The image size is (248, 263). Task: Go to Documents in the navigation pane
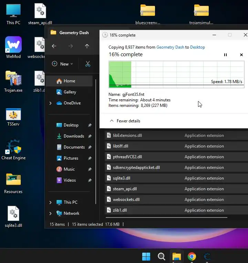click(71, 147)
